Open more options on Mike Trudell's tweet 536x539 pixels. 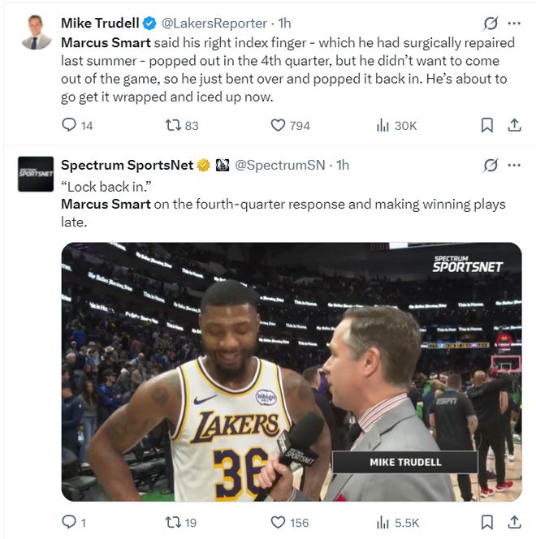tap(514, 23)
